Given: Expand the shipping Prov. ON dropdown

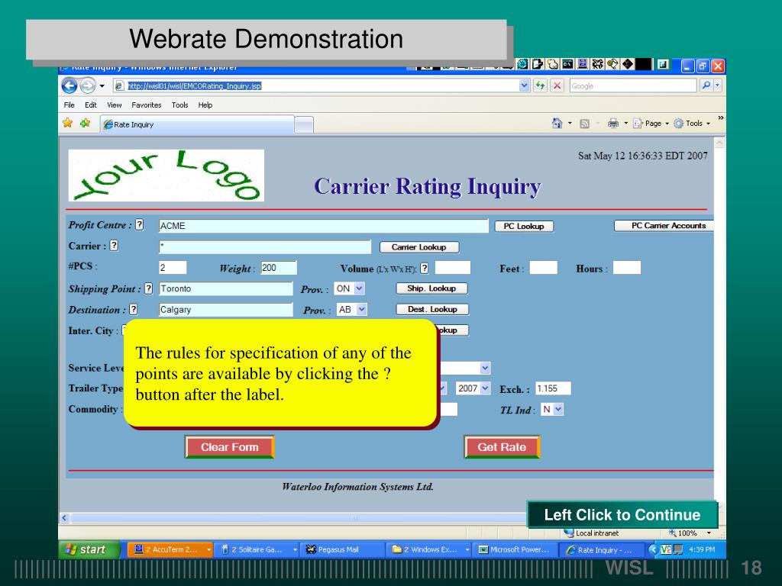Looking at the screenshot, I should 359,288.
